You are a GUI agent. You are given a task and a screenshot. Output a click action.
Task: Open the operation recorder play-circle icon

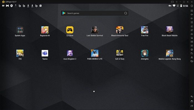(x=192, y=26)
